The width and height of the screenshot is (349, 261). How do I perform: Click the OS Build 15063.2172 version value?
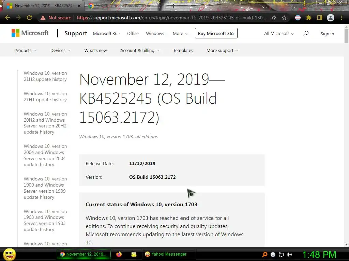click(x=152, y=177)
